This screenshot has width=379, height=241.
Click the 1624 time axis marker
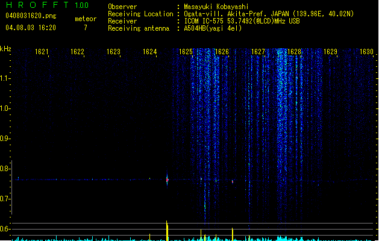point(150,52)
